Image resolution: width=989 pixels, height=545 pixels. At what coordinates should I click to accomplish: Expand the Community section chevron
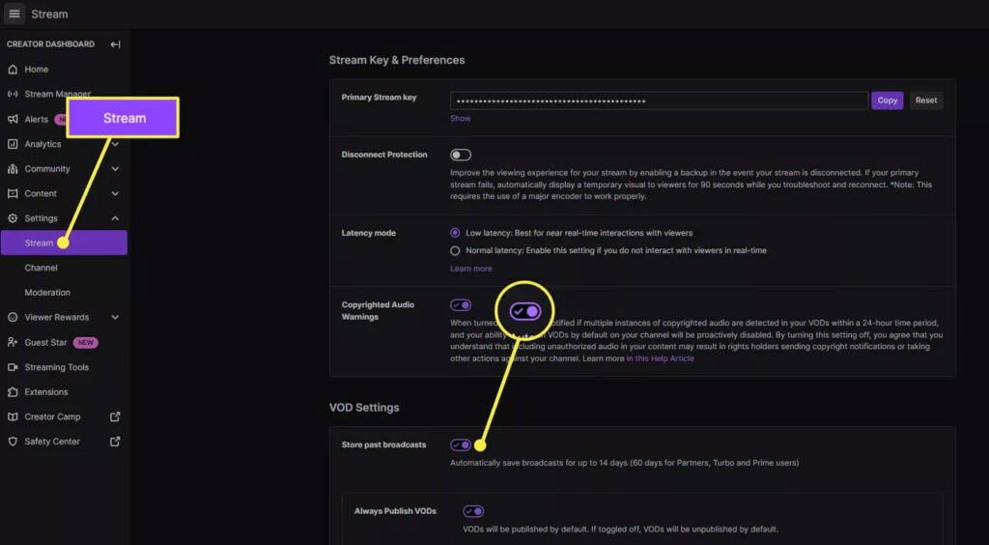click(115, 169)
